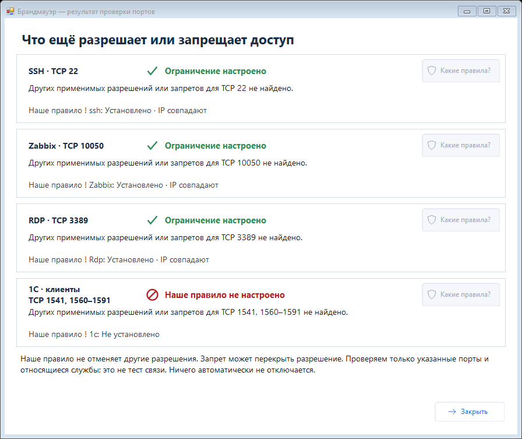This screenshot has height=439, width=522.
Task: Click the red prohibited icon in 1С row
Action: coord(153,295)
